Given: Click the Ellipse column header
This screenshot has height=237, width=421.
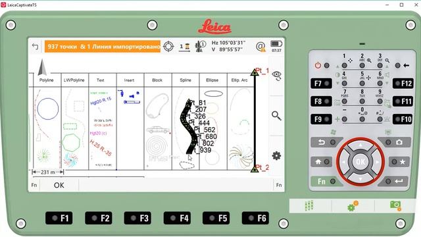Looking at the screenshot, I should (212, 80).
